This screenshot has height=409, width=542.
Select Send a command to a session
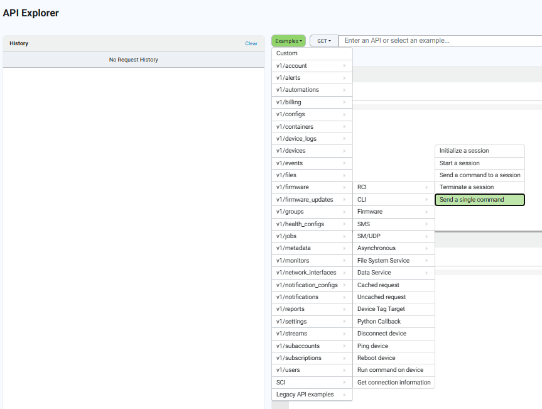[x=480, y=175]
